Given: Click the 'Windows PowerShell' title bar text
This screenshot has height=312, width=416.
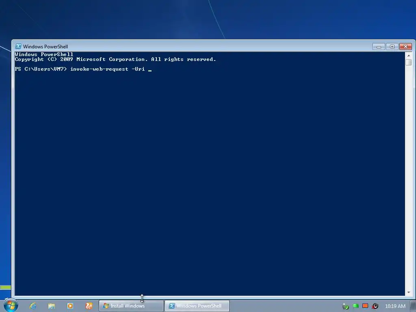Looking at the screenshot, I should (45, 46).
